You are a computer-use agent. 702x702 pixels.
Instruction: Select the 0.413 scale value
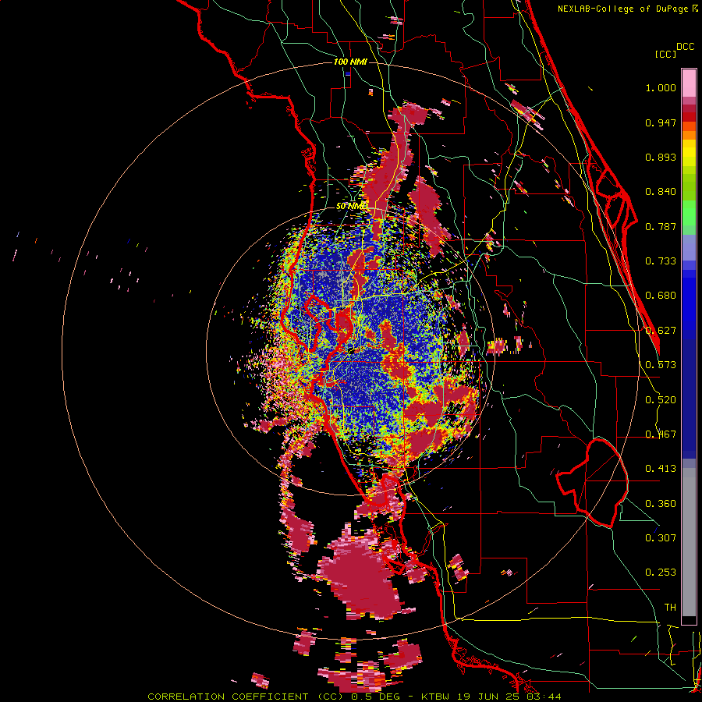[x=661, y=469]
